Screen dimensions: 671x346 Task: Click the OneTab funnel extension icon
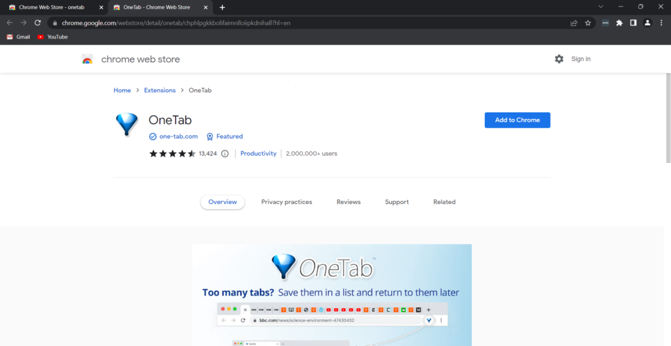point(126,124)
